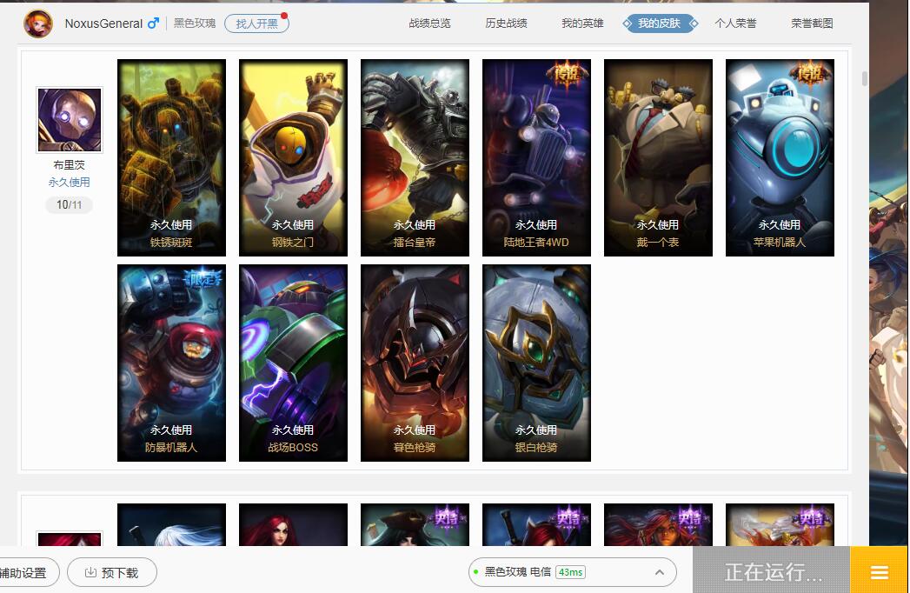
Task: Select the 布里茨 champion portrait icon
Action: pos(70,120)
